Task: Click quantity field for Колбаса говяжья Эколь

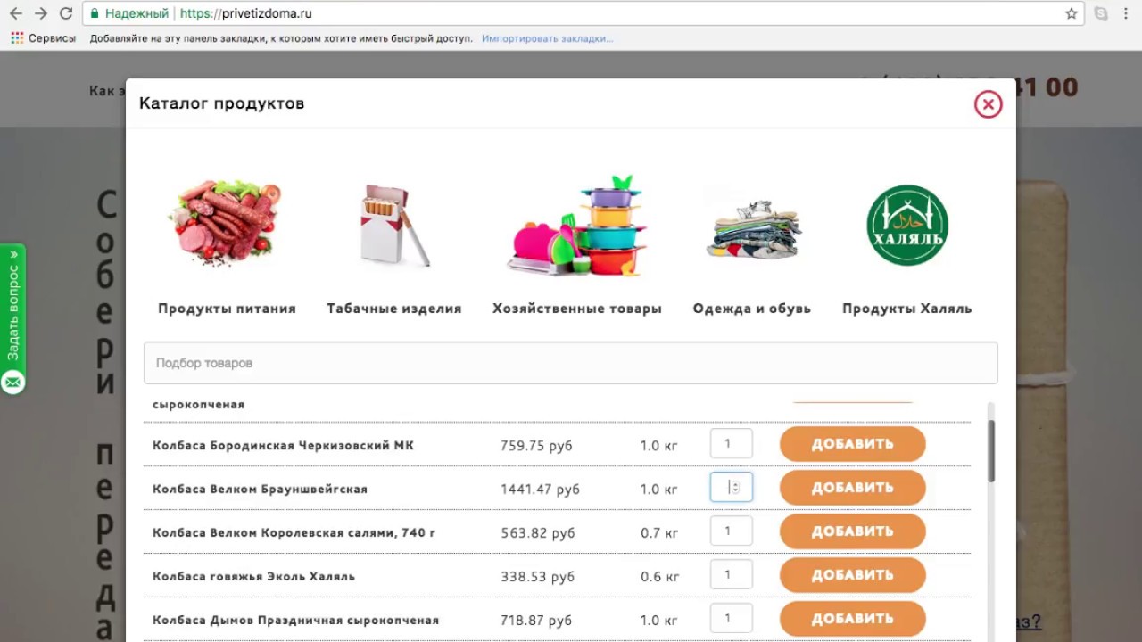Action: [x=731, y=575]
